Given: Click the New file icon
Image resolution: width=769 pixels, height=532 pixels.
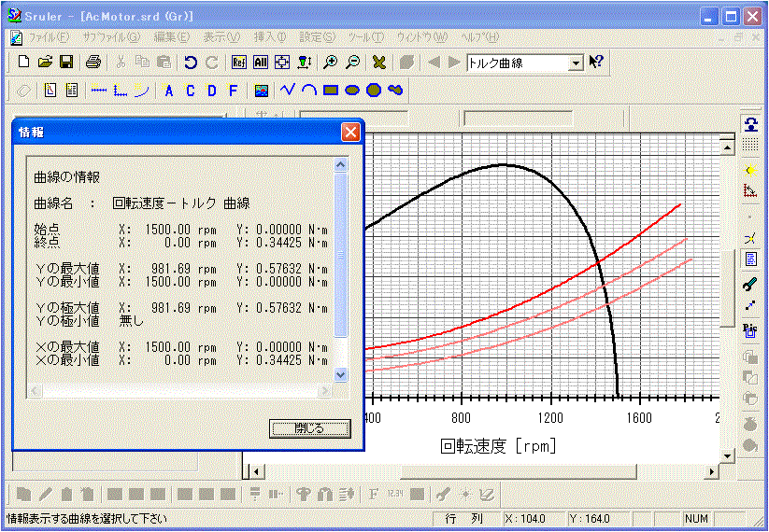Looking at the screenshot, I should pyautogui.click(x=23, y=63).
